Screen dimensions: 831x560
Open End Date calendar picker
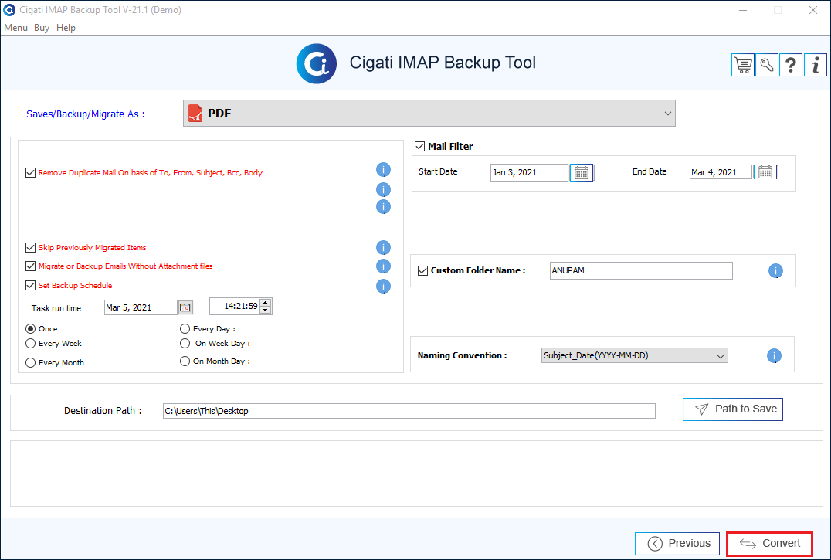(x=765, y=171)
